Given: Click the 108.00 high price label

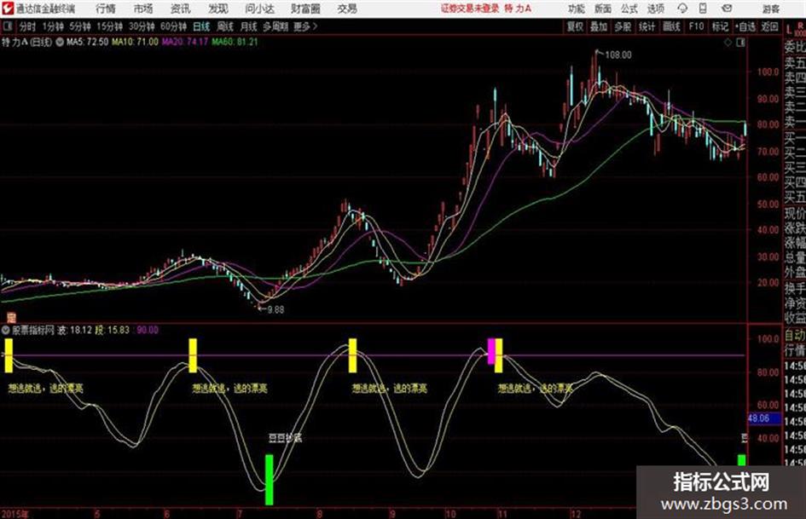Looking at the screenshot, I should click(618, 55).
